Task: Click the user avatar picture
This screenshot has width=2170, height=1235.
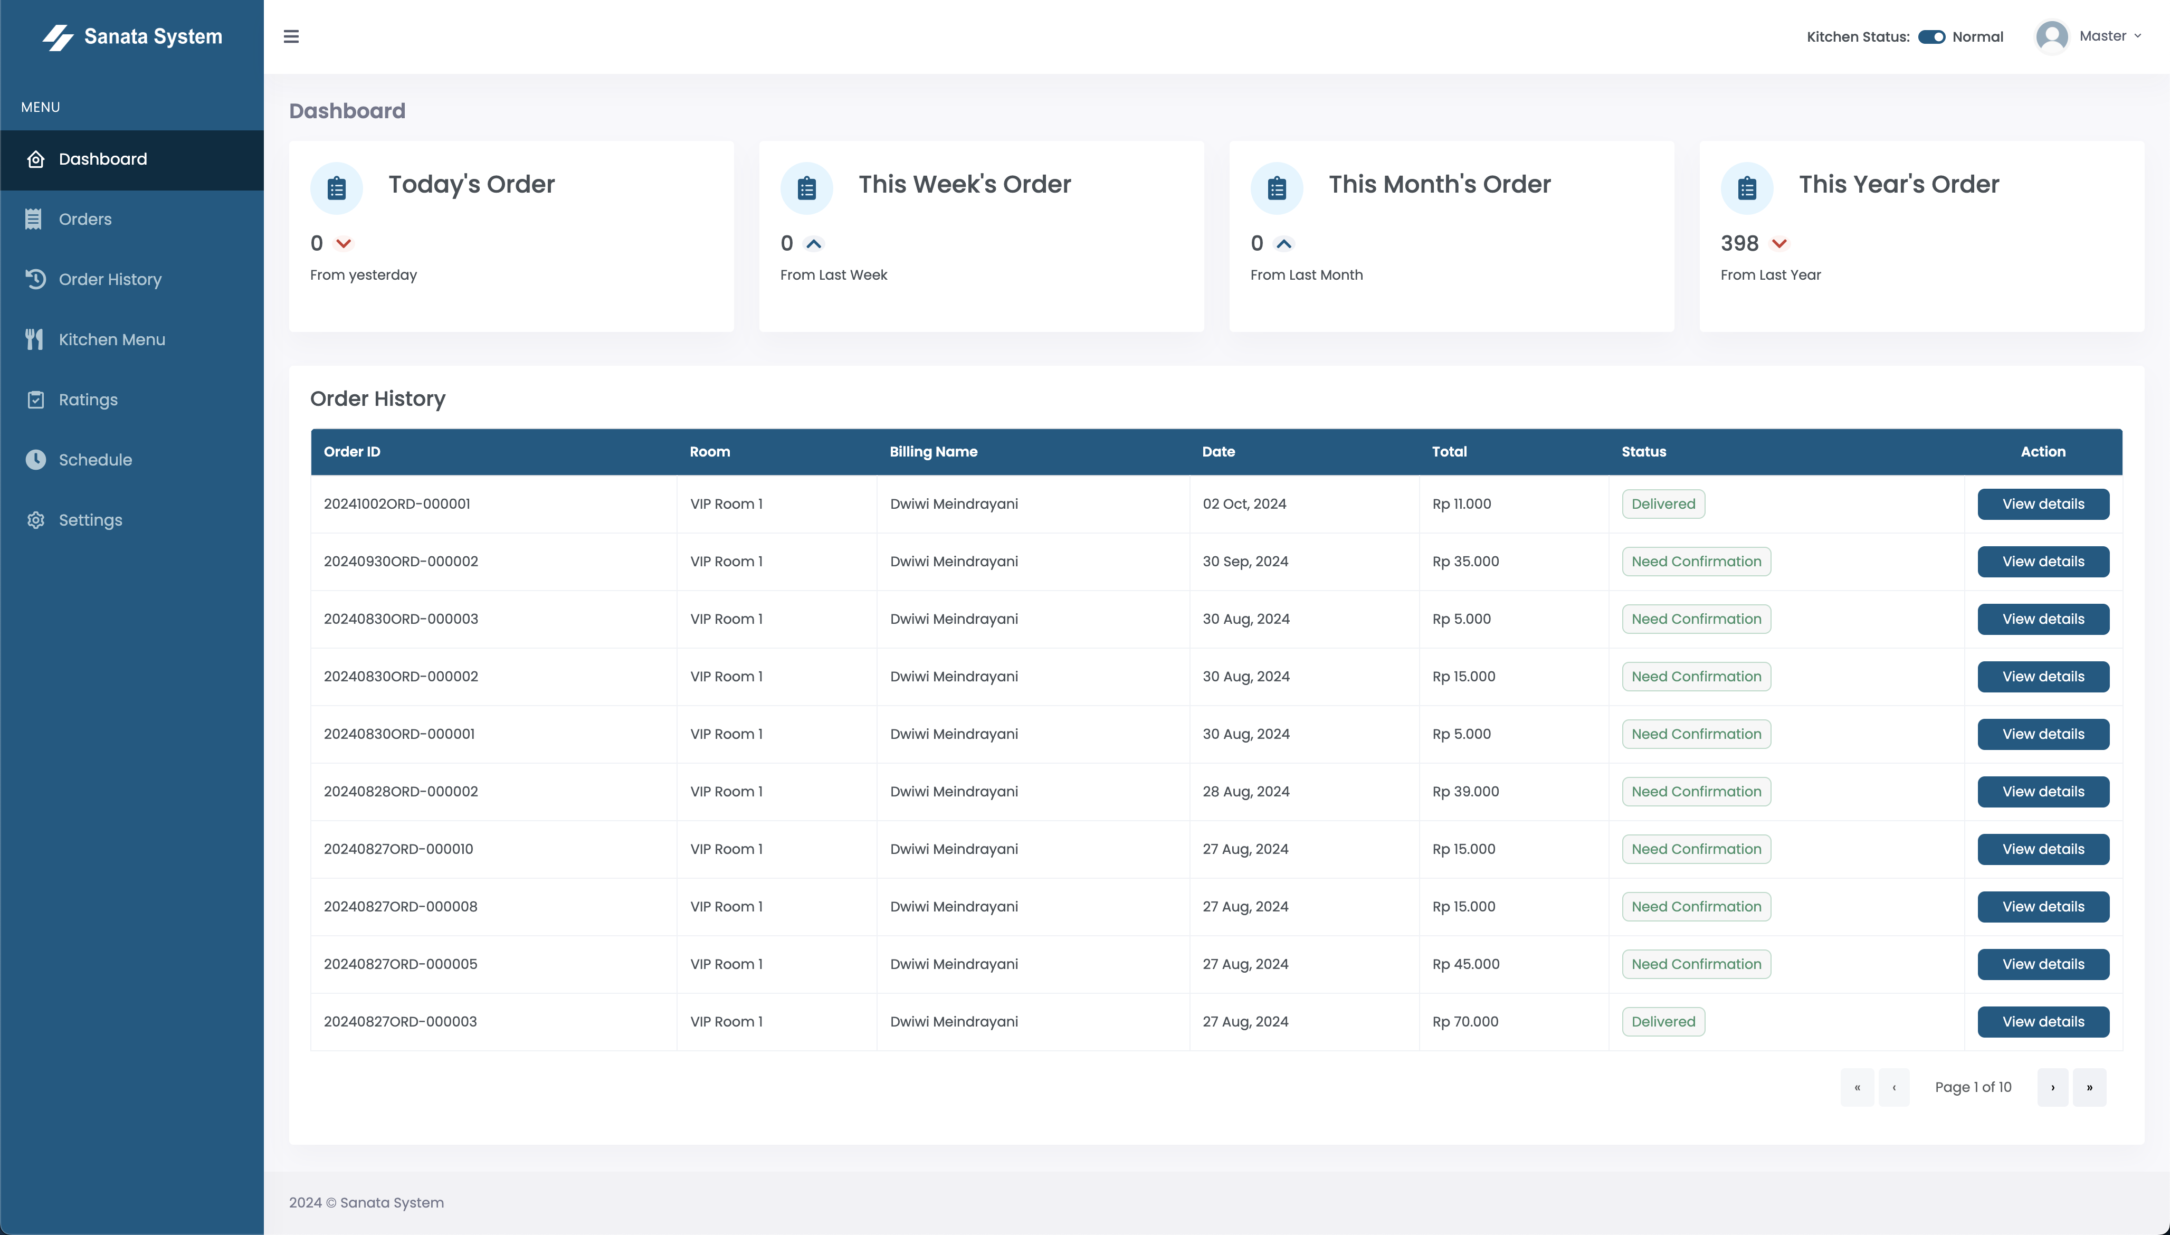Action: [x=2051, y=36]
